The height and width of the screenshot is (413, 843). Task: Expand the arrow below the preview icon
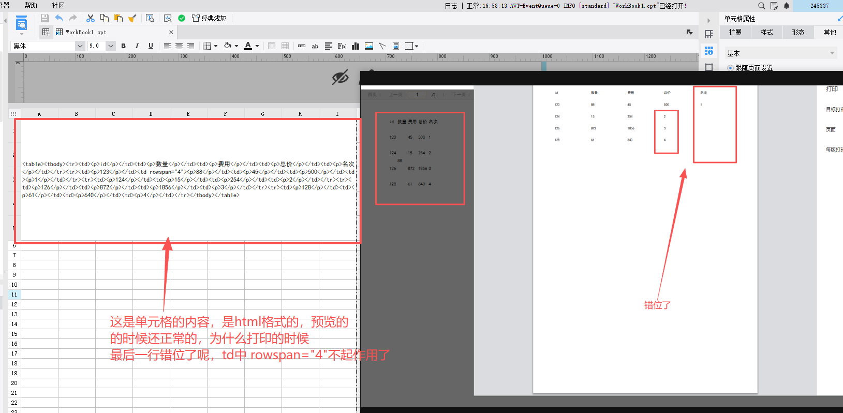pos(21,34)
